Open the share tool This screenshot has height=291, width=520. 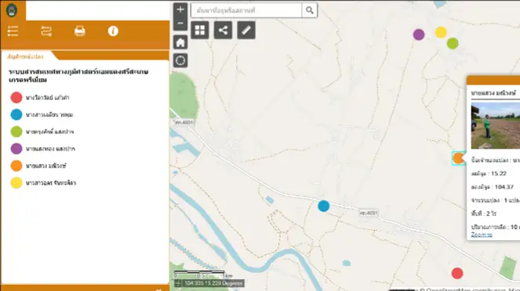(223, 30)
